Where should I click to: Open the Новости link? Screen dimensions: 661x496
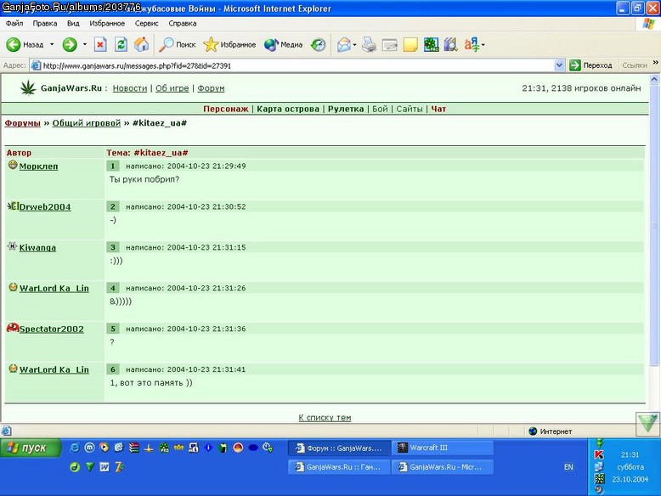(130, 88)
